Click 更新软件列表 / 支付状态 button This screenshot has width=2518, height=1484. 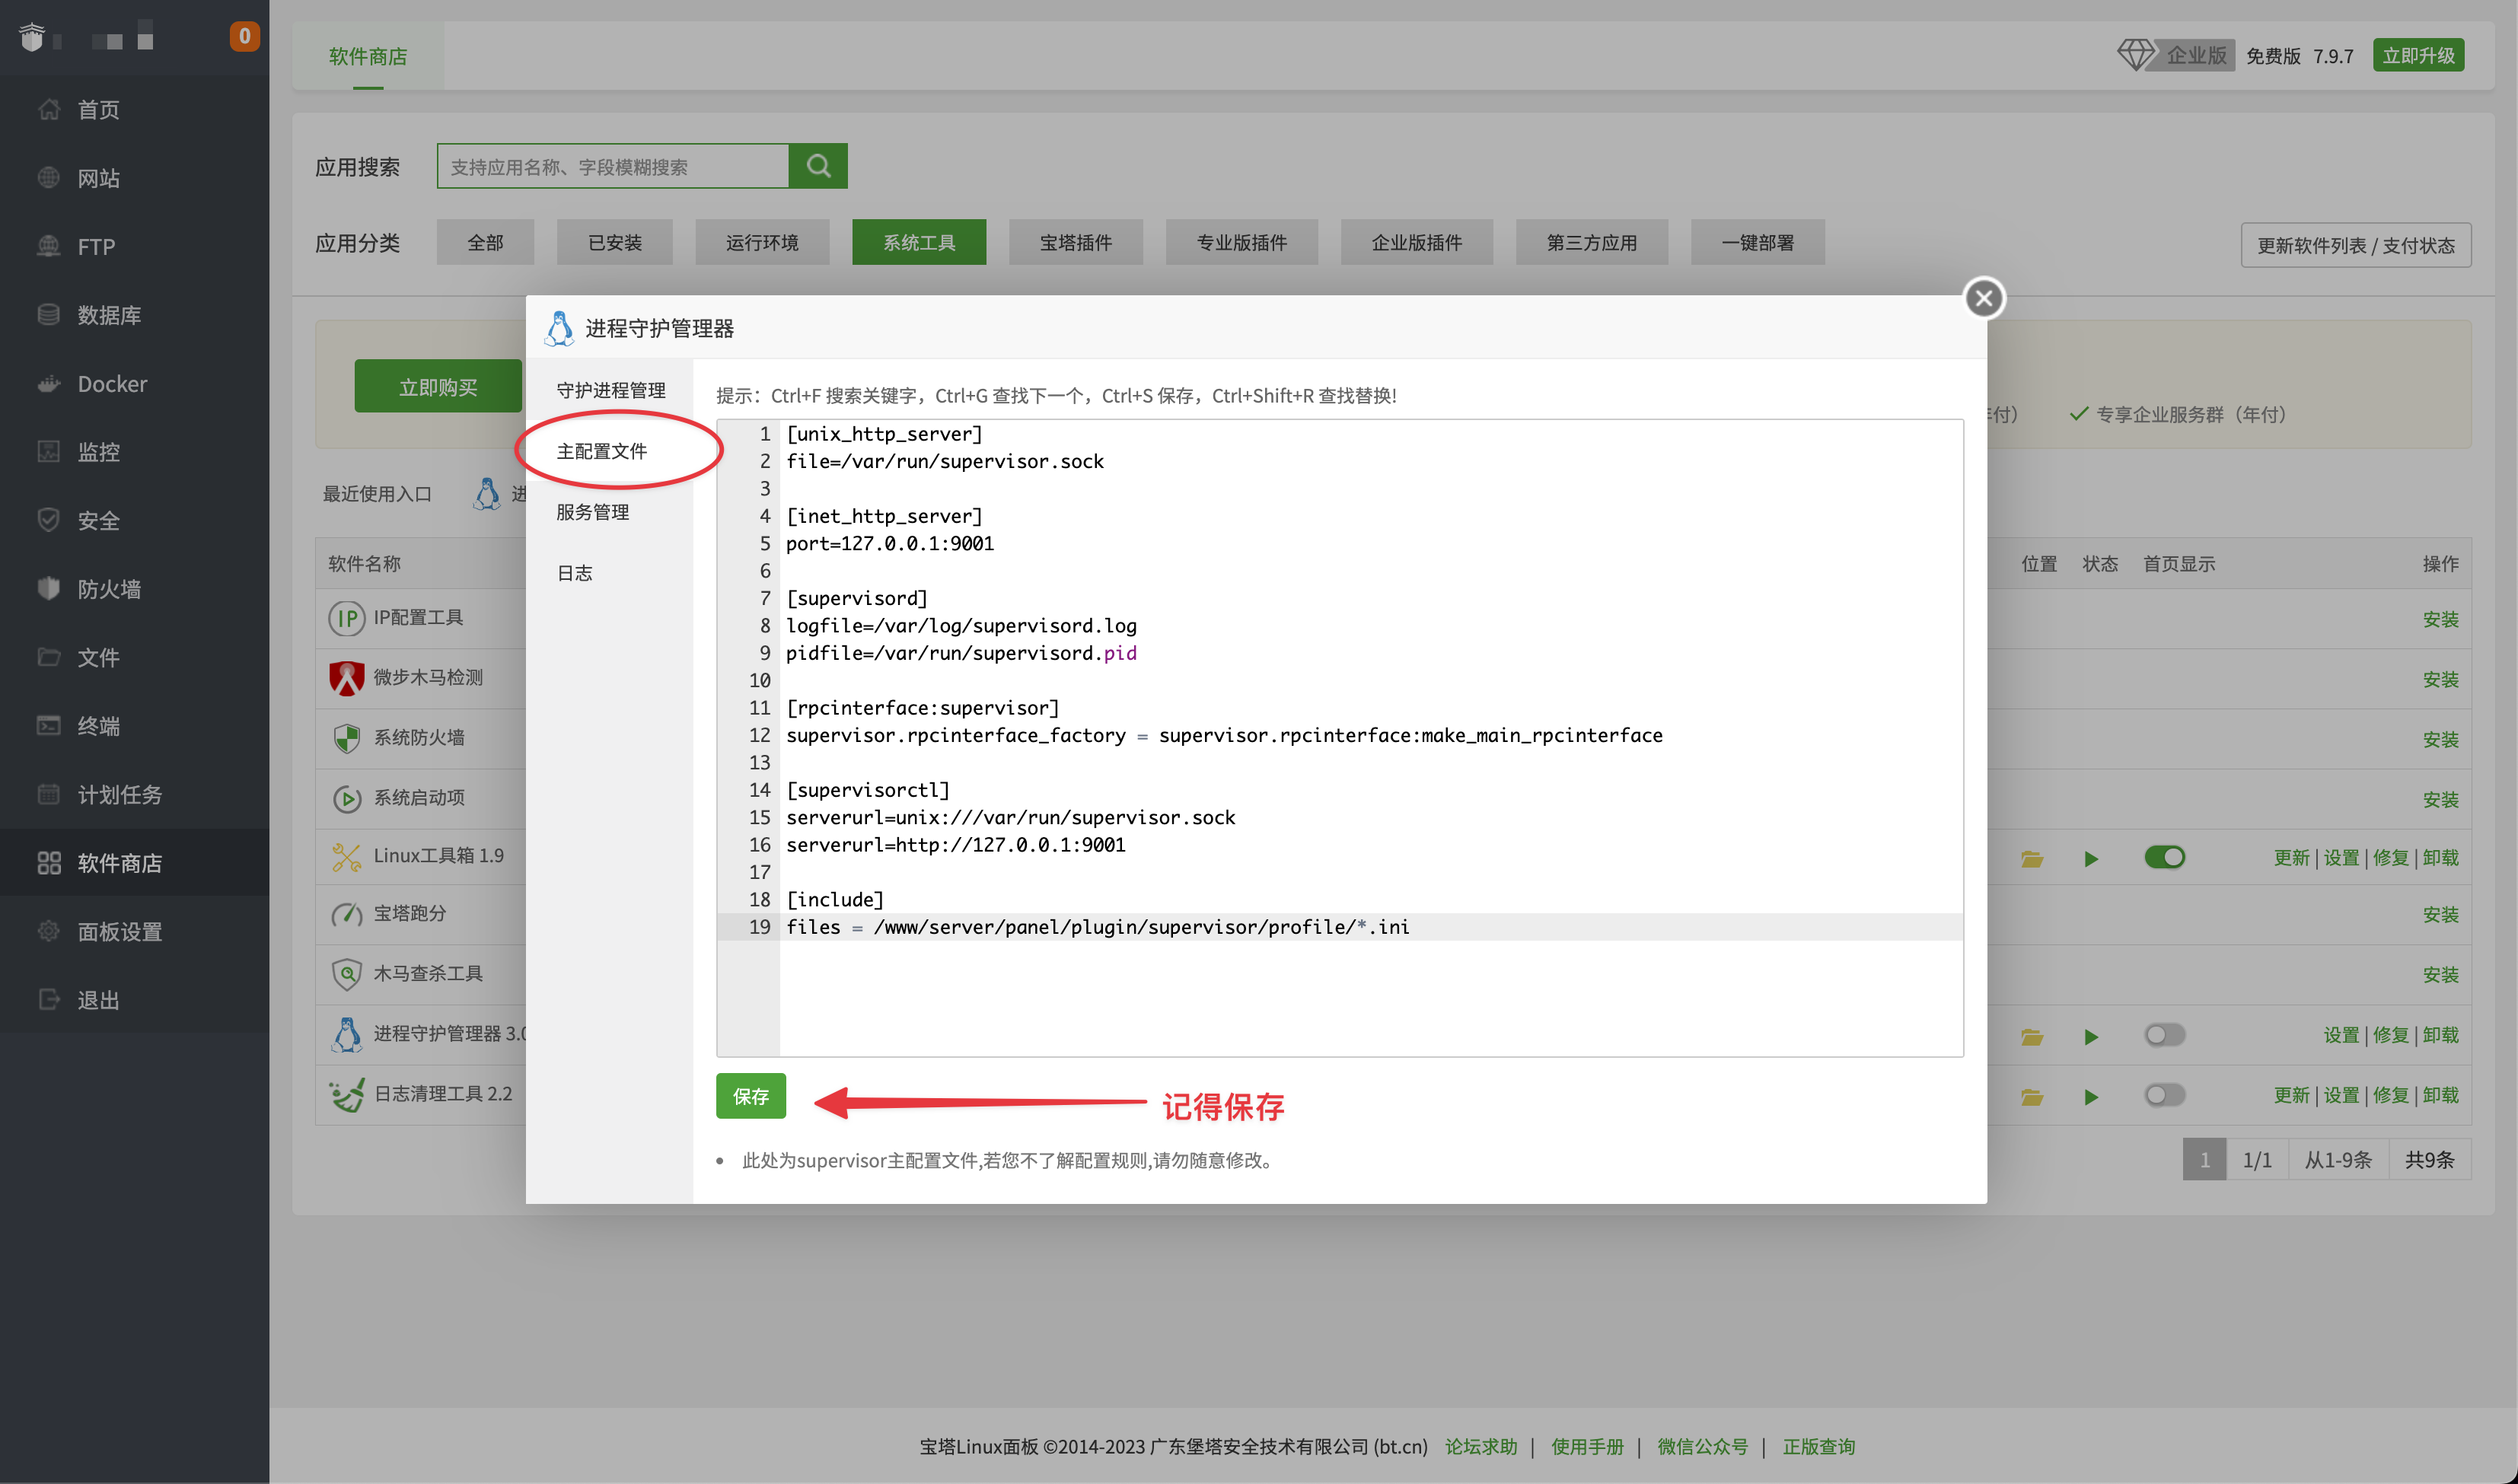(x=2355, y=245)
